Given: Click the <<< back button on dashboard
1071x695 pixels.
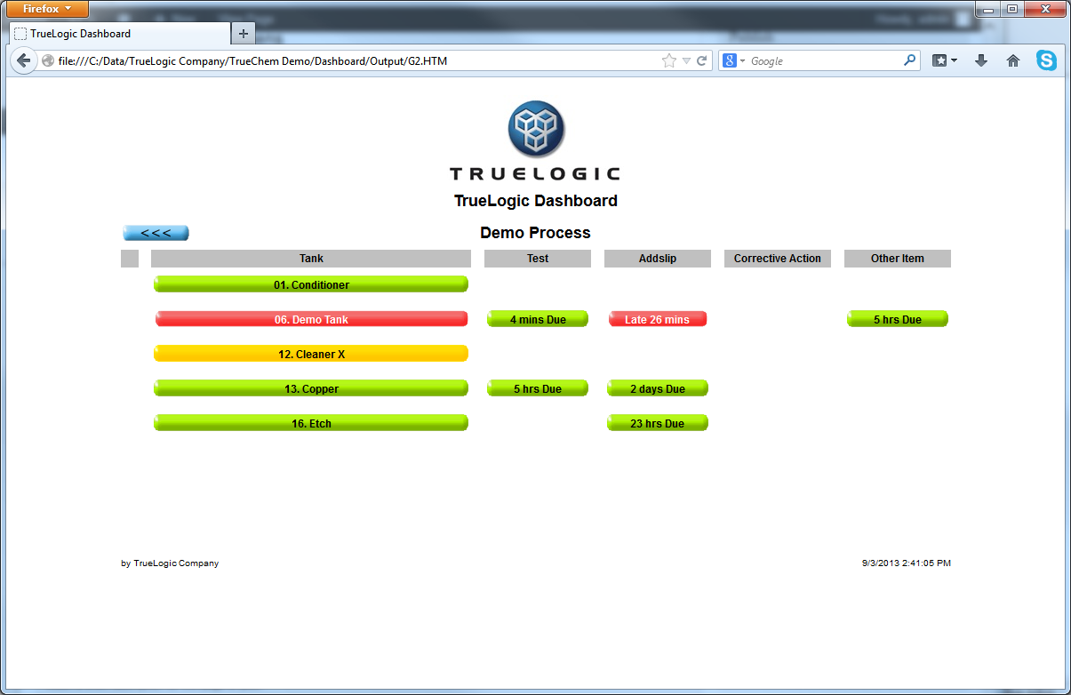Looking at the screenshot, I should (156, 233).
